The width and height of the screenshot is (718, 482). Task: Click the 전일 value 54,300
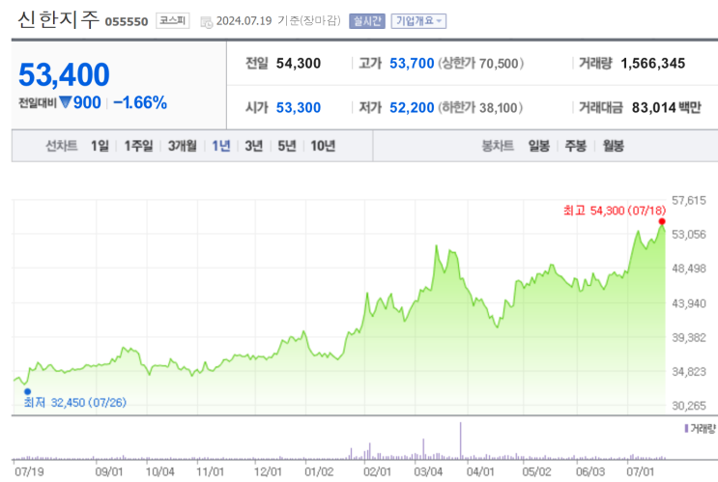298,63
